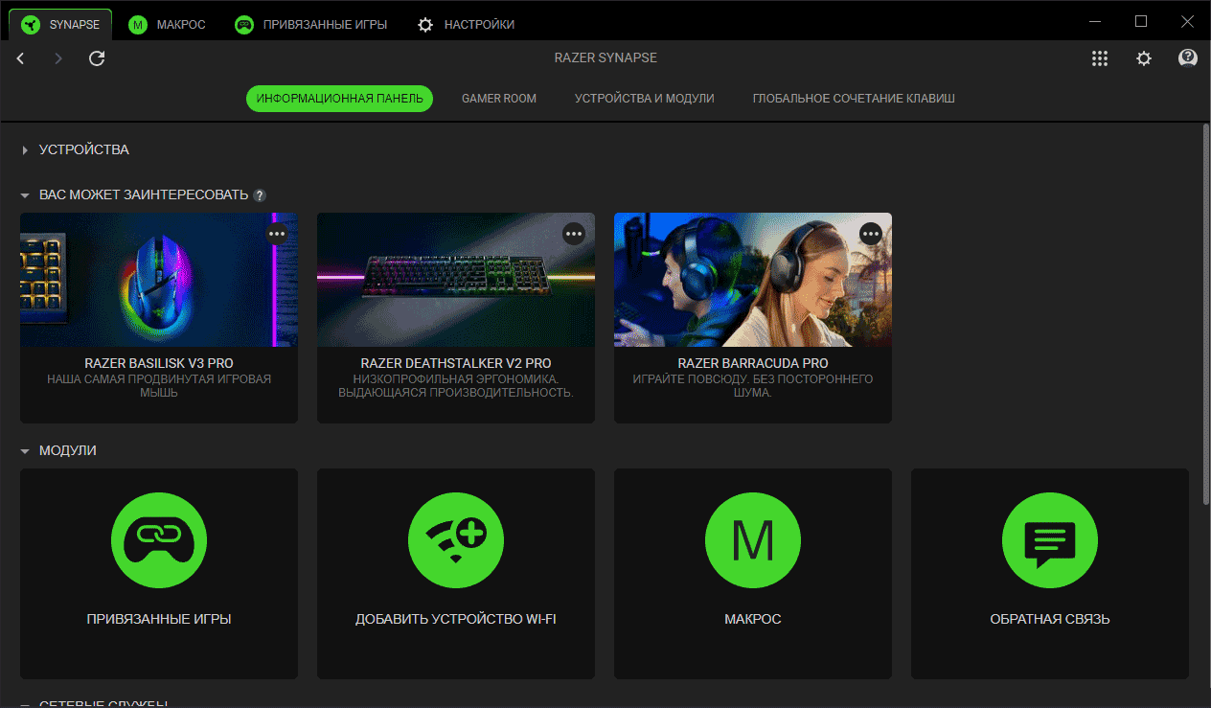1211x708 pixels.
Task: Click the Razer DeathStalker V2 Pro title
Action: pos(456,364)
